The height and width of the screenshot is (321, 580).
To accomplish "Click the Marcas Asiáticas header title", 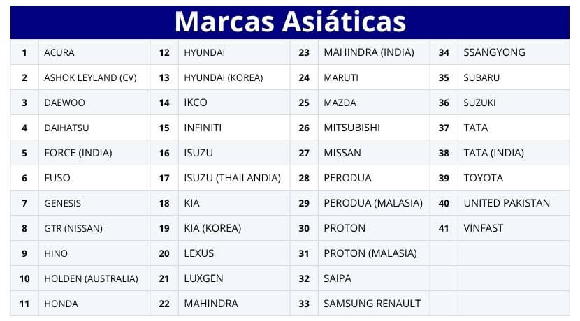I will point(291,22).
